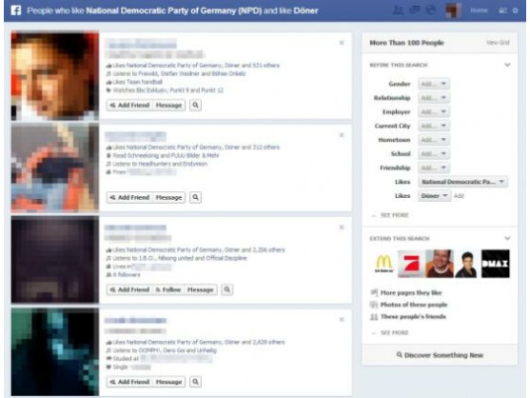Open Employer filter dropdown
The height and width of the screenshot is (398, 530).
[434, 112]
